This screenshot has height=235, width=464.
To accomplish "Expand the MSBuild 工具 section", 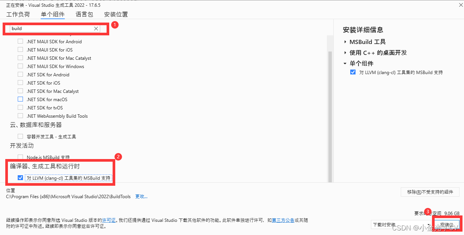I will point(345,42).
